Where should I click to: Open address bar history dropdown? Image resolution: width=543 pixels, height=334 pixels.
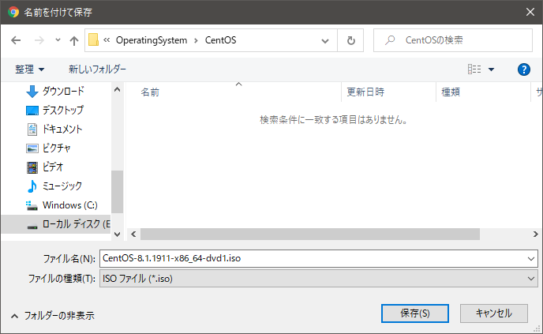pos(325,41)
